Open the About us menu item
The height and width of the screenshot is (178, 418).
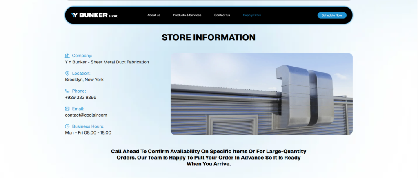pos(154,15)
